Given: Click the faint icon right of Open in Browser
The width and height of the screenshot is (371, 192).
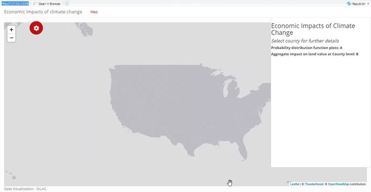Looking at the screenshot, I should [x=66, y=3].
